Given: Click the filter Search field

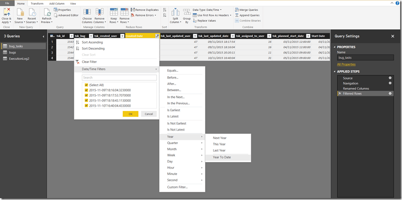Looking at the screenshot, I should (x=119, y=78).
